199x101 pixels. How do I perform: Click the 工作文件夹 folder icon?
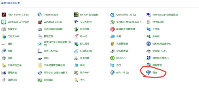(4, 36)
